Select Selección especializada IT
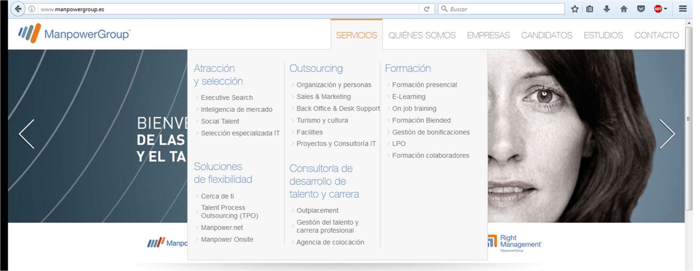700x271 pixels. [240, 133]
